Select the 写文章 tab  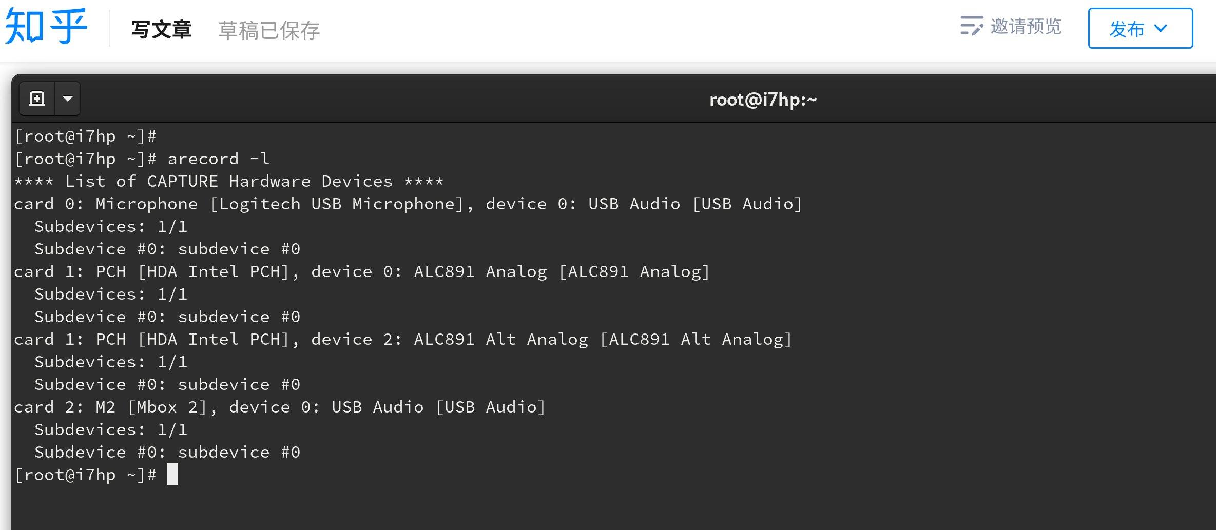point(161,29)
